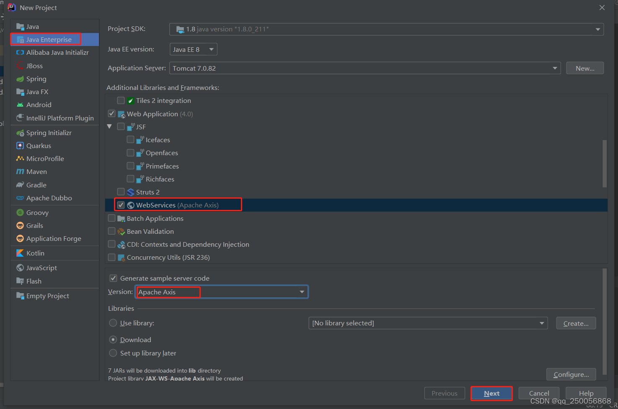Click the Application Forge icon
This screenshot has width=618, height=409.
point(20,238)
